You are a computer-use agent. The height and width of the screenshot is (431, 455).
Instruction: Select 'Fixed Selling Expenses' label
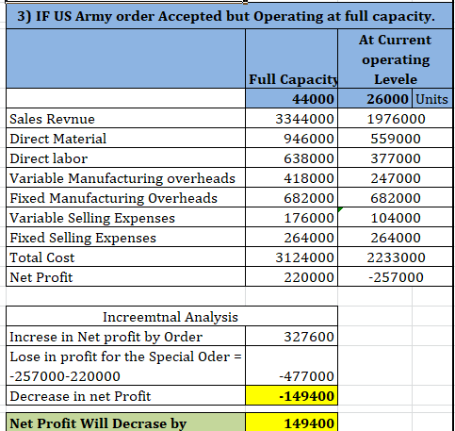point(125,237)
